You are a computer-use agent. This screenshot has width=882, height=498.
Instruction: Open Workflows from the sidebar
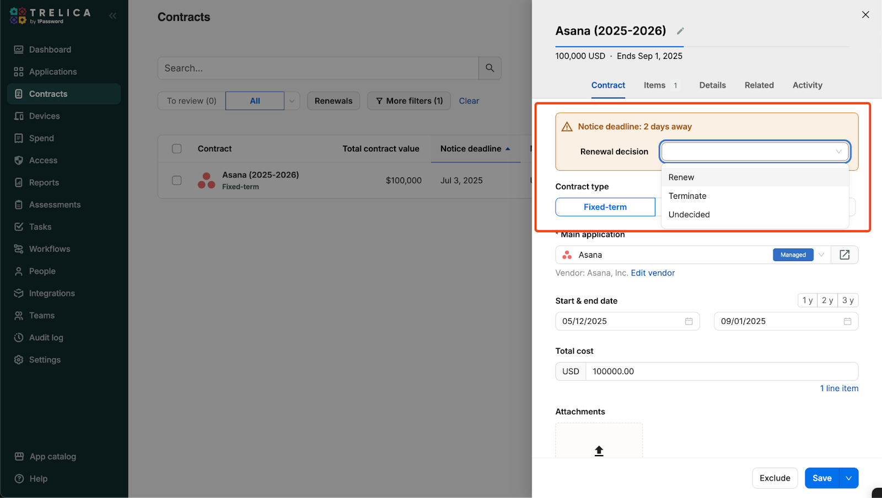50,249
